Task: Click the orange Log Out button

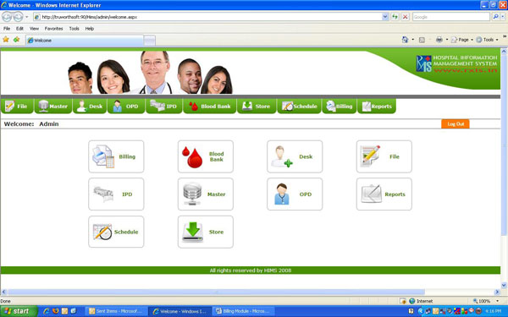Action: pos(456,124)
